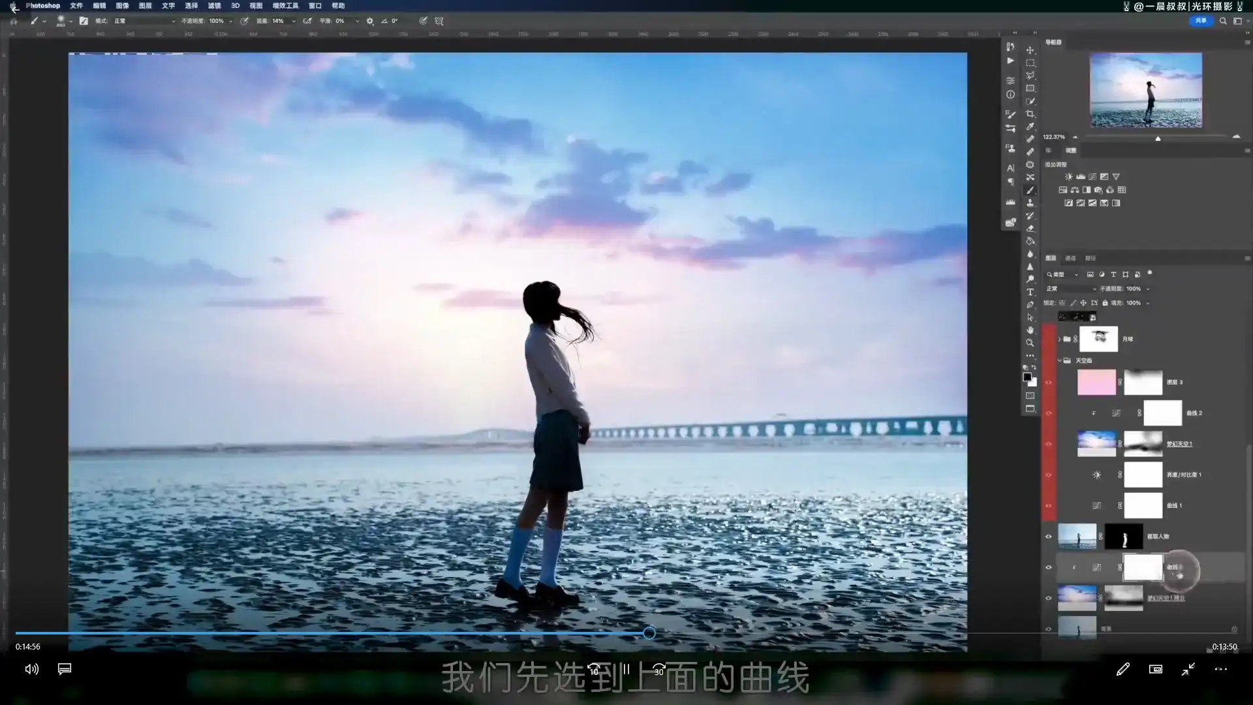This screenshot has height=705, width=1253.
Task: Toggle visibility of the 梦幻天空1 layer
Action: (1049, 443)
